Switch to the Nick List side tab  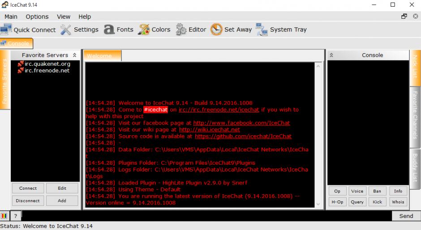[415, 68]
